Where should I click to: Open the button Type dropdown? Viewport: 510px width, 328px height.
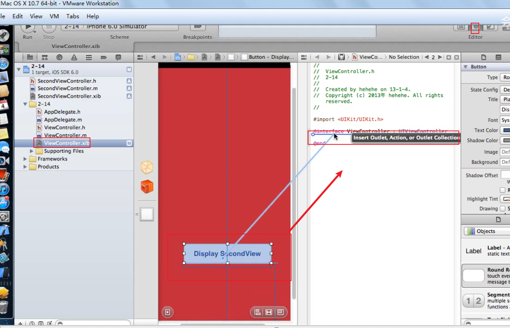505,77
